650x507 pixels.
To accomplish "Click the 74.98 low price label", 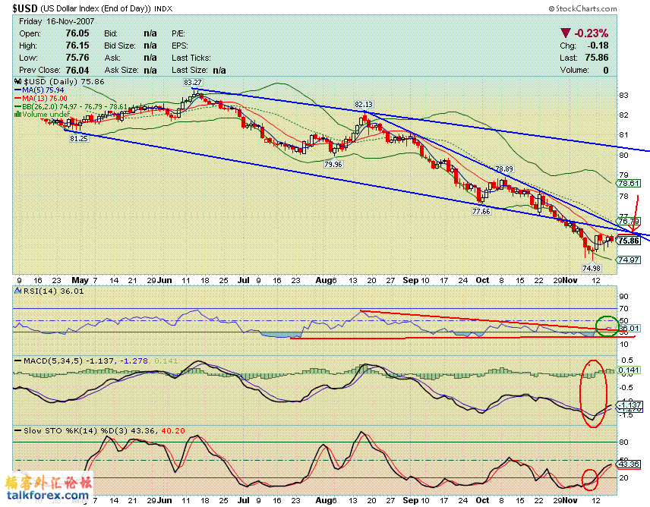I will 592,268.
